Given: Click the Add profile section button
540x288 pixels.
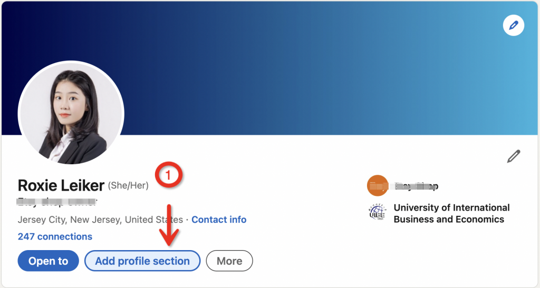Looking at the screenshot, I should [142, 261].
